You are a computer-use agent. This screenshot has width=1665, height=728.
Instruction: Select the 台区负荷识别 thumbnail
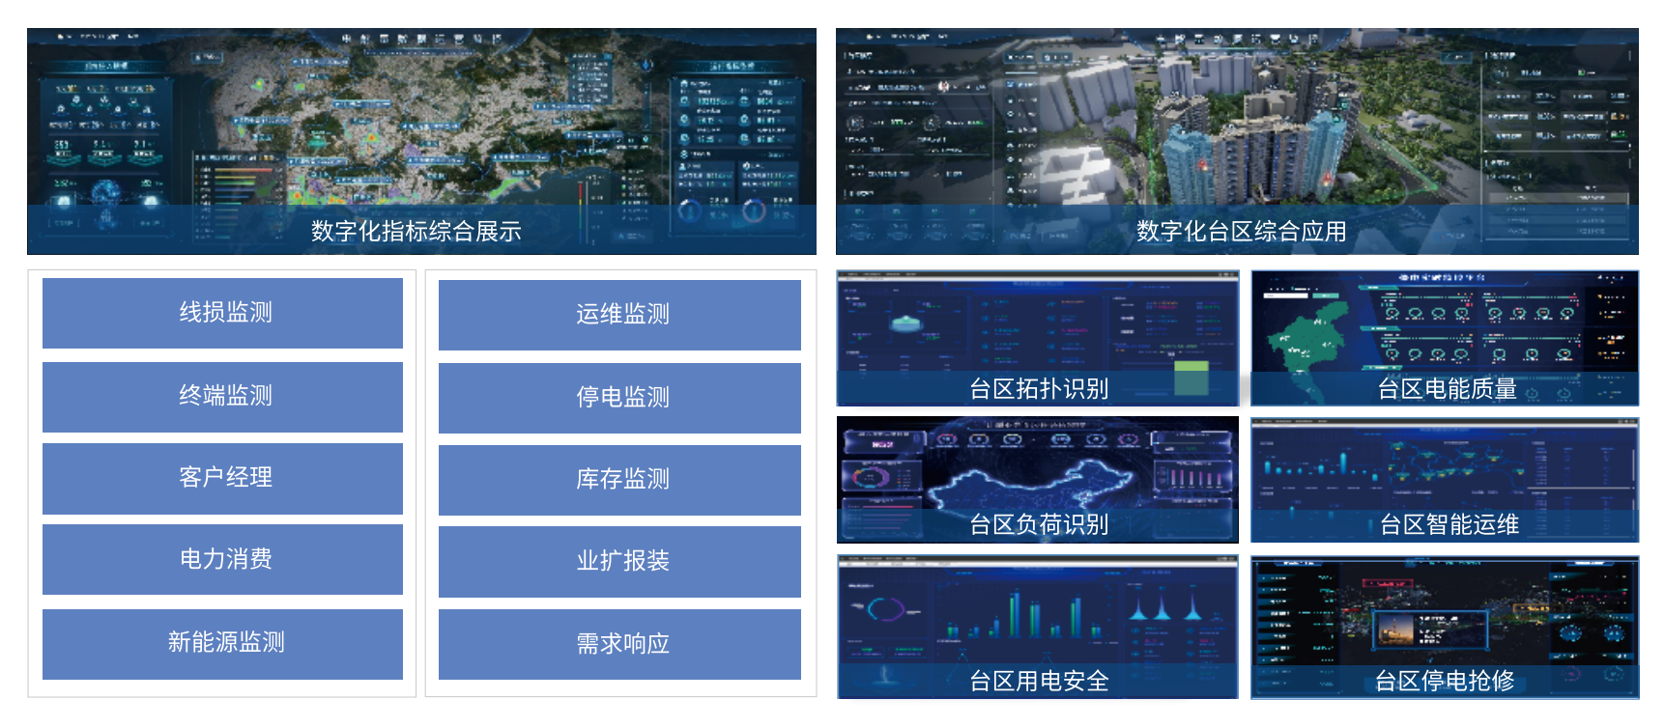coord(1037,479)
